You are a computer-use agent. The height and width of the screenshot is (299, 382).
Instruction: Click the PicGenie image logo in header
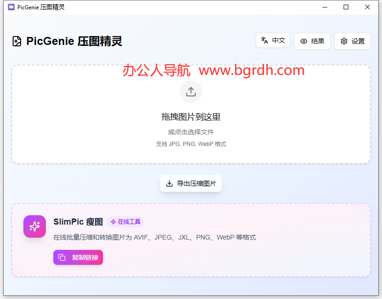click(x=17, y=41)
